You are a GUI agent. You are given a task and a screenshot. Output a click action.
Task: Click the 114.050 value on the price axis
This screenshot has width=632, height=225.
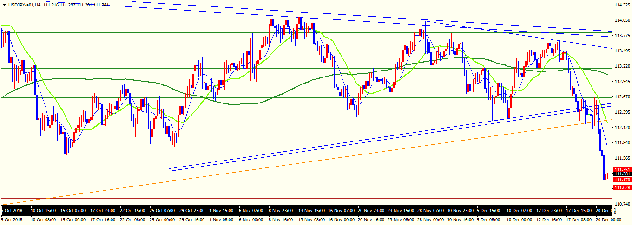(x=622, y=20)
